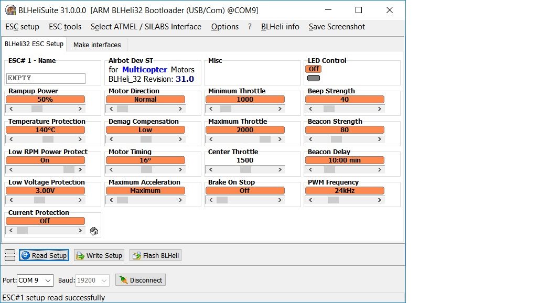Viewport: 537px width, 303px height.
Task: Decrease Center Throttle with left arrow
Action: click(211, 170)
